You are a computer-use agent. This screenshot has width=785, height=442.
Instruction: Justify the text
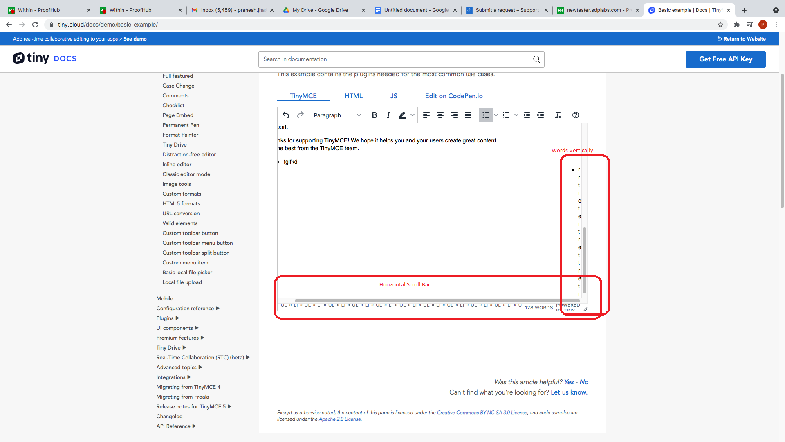coord(468,115)
